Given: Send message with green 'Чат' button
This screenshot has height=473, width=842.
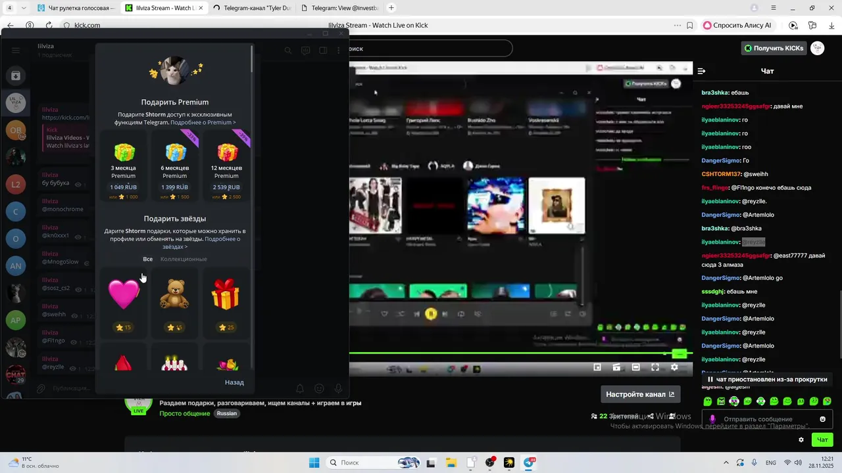Looking at the screenshot, I should [822, 439].
